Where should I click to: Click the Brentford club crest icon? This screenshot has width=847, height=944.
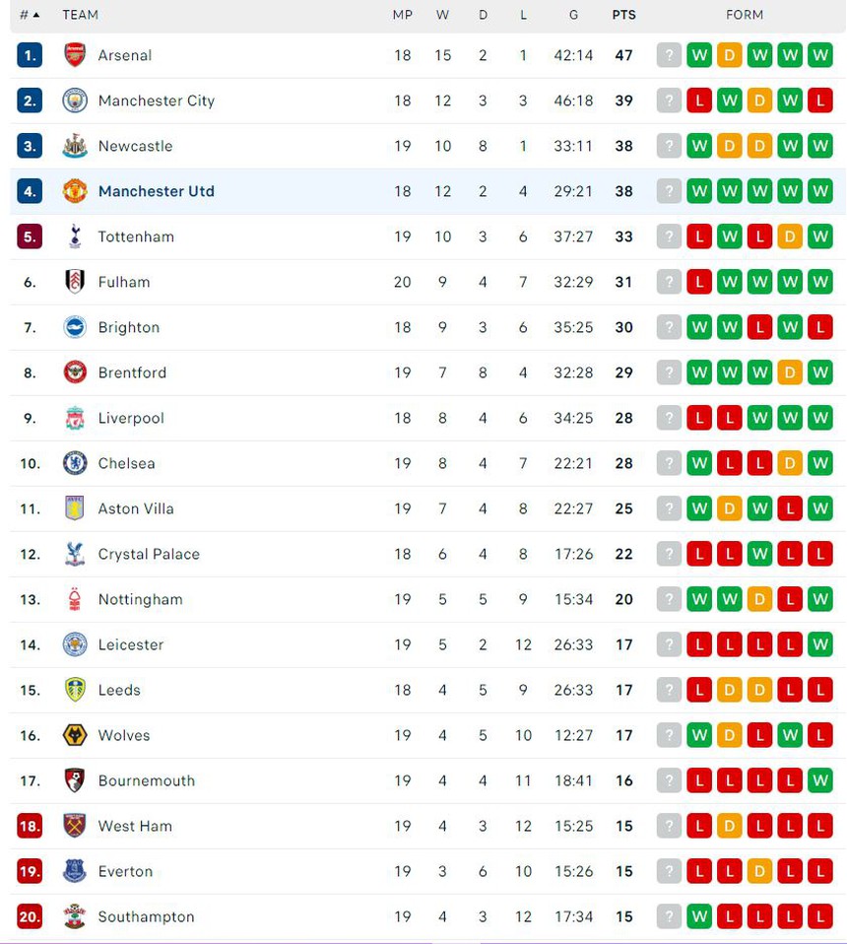pos(75,372)
